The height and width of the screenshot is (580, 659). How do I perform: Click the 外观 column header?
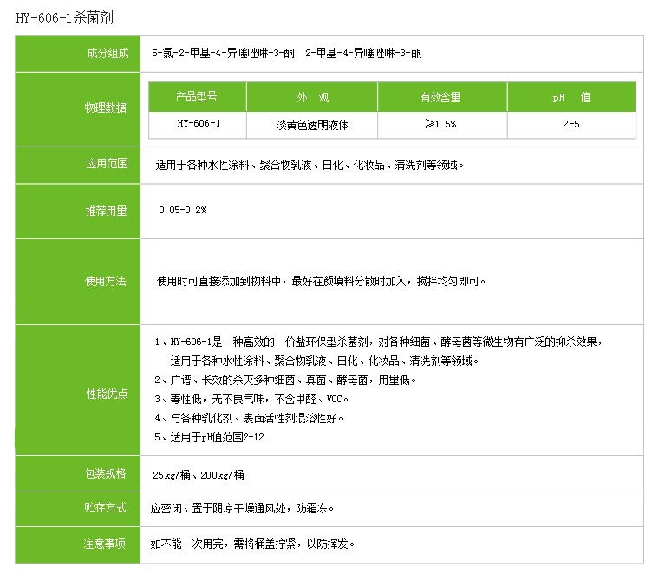[x=312, y=97]
